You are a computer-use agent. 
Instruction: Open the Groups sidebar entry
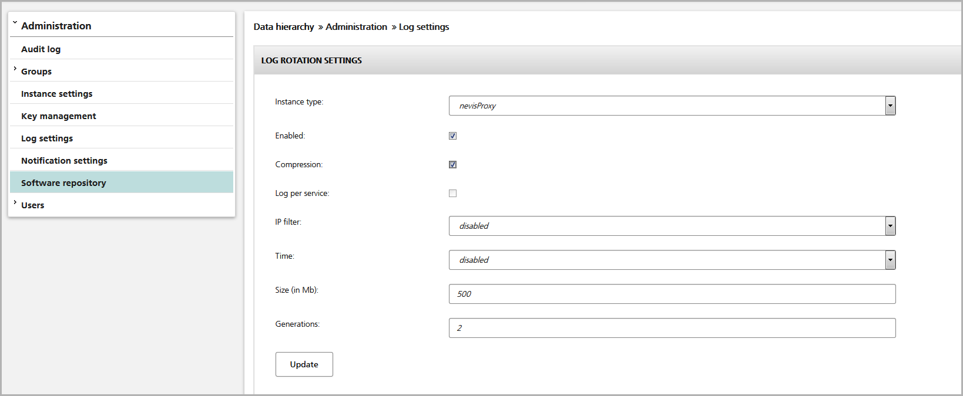36,72
